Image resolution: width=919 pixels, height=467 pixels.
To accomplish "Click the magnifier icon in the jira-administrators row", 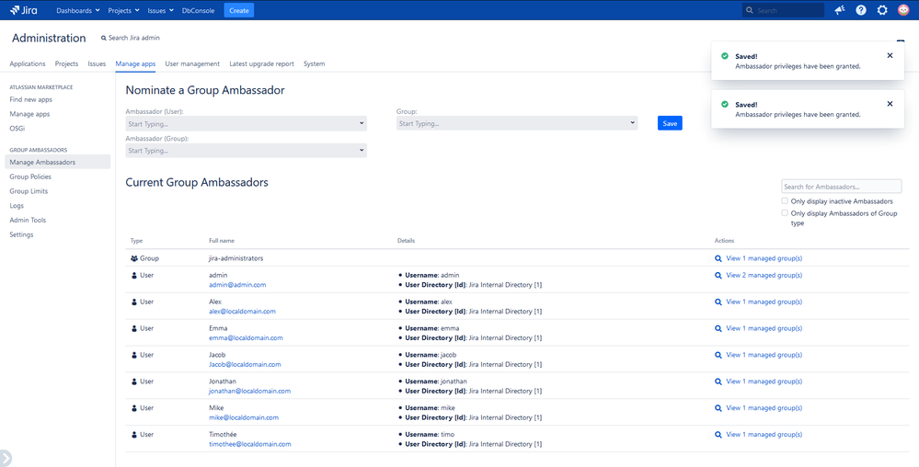I will [x=718, y=258].
